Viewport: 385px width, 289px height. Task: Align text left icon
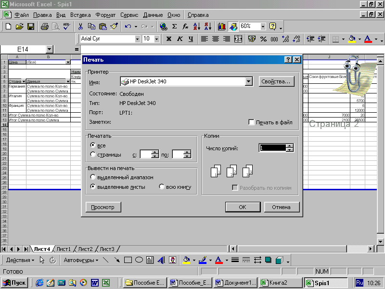(x=205, y=39)
